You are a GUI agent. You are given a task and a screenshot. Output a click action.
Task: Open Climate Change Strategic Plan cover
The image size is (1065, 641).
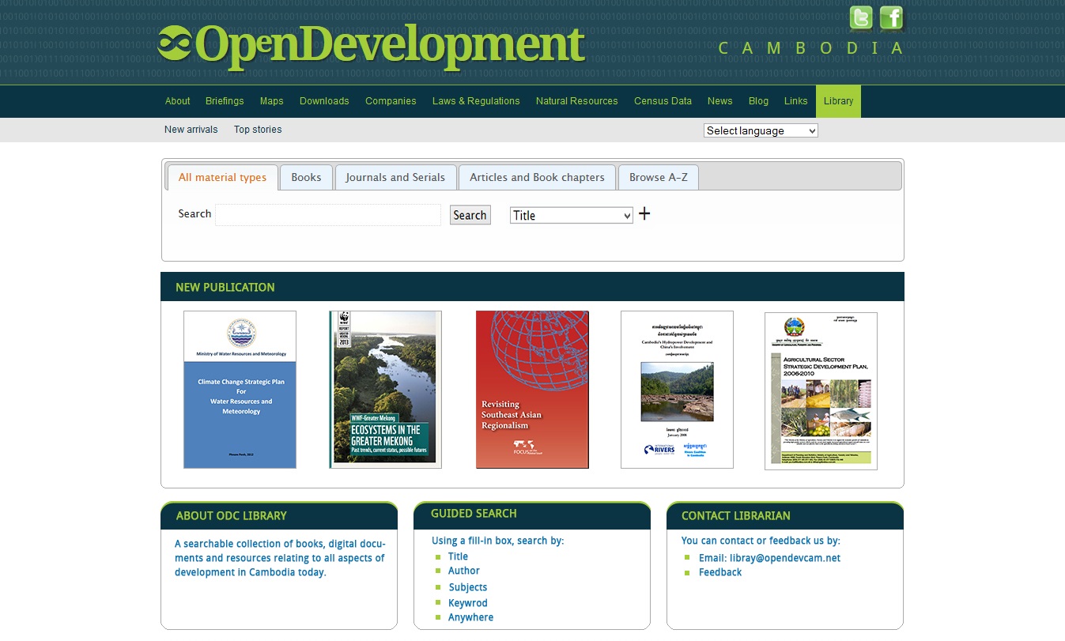click(x=240, y=390)
